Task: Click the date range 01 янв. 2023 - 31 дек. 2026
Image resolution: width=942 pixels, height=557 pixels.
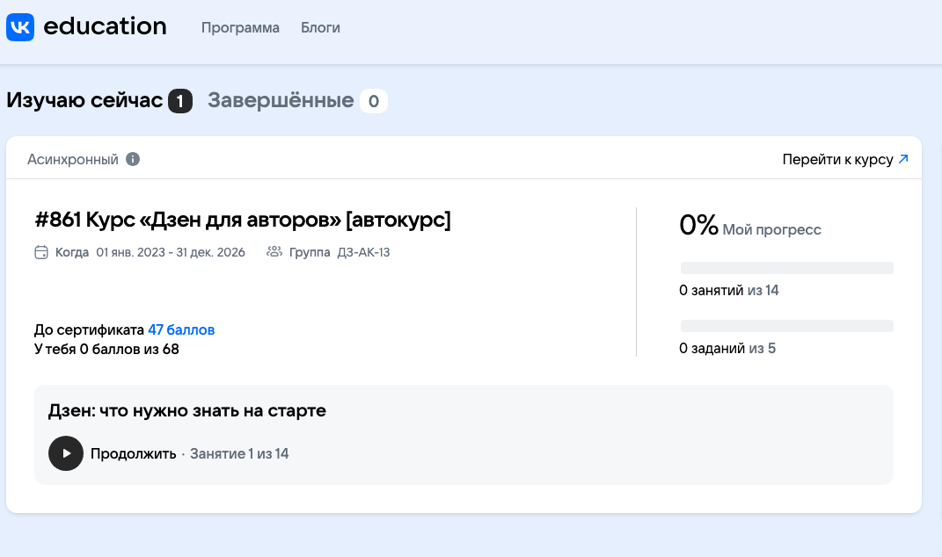Action: pos(171,252)
